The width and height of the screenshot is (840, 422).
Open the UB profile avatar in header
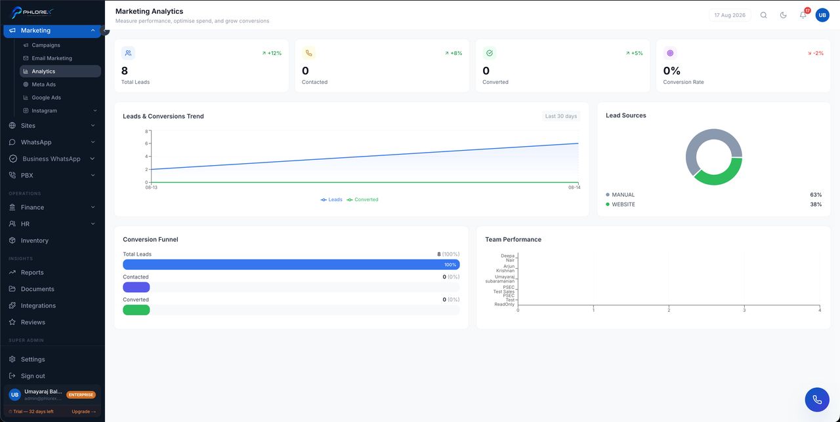pyautogui.click(x=822, y=15)
